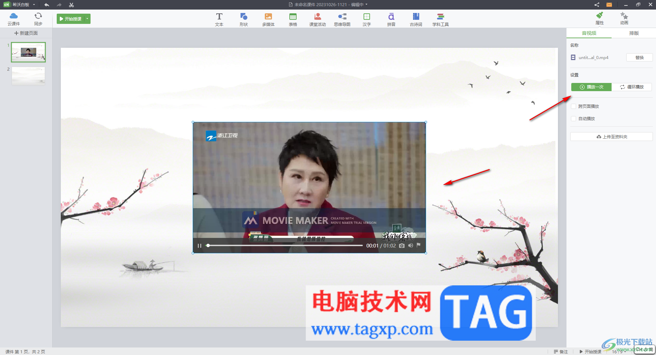Open the 云课件 cloud courseware icon
This screenshot has height=355, width=656.
pyautogui.click(x=14, y=19)
